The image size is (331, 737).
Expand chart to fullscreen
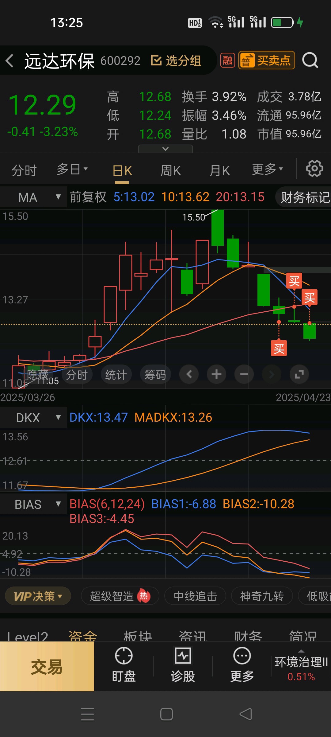pos(299,374)
